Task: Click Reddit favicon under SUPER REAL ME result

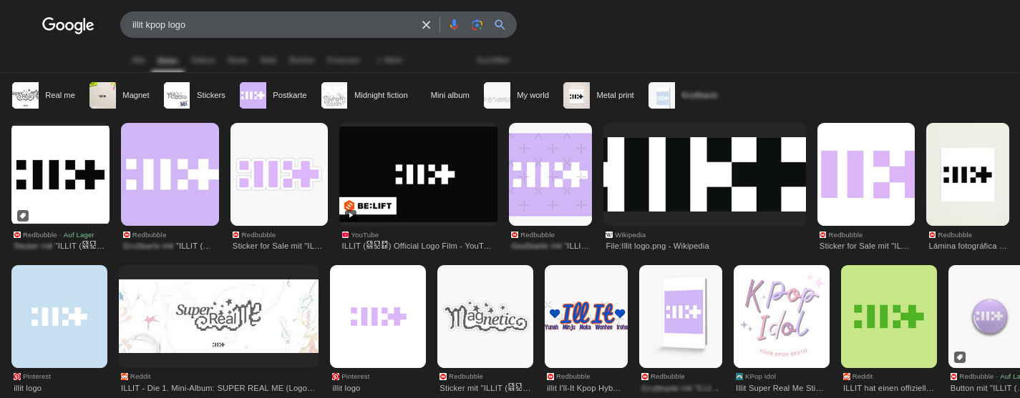Action: (x=125, y=377)
